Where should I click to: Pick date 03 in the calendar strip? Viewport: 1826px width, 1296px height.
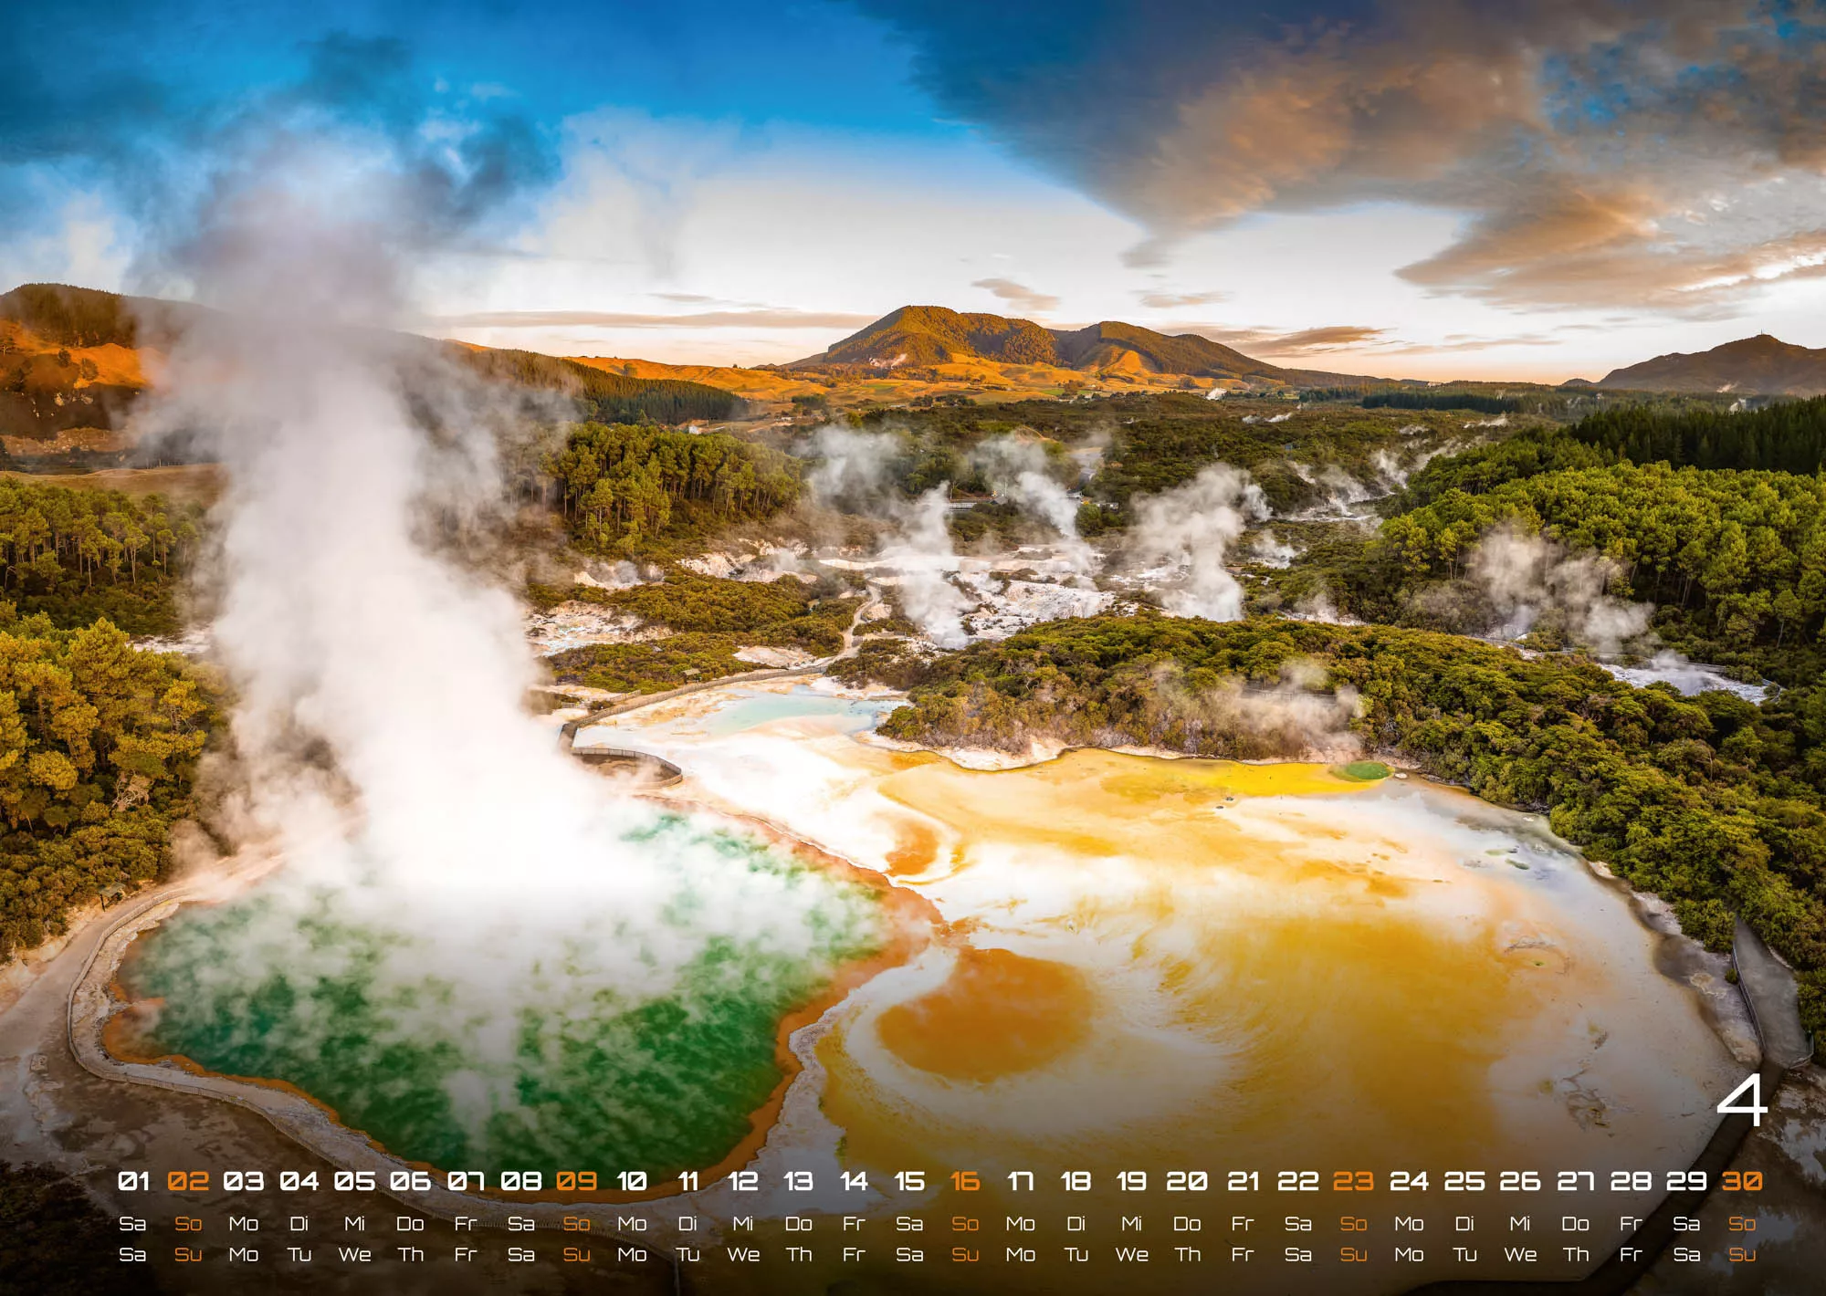(x=244, y=1182)
